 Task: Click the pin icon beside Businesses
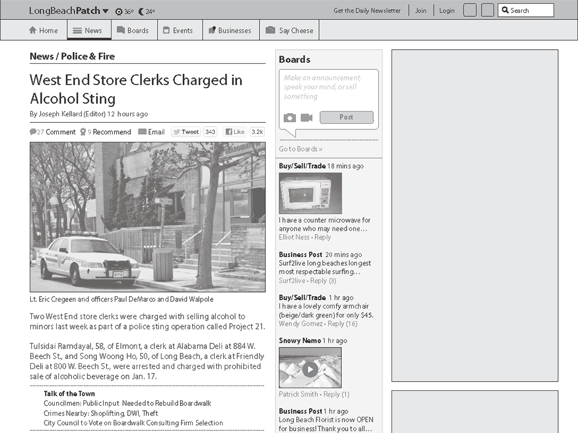pos(212,30)
